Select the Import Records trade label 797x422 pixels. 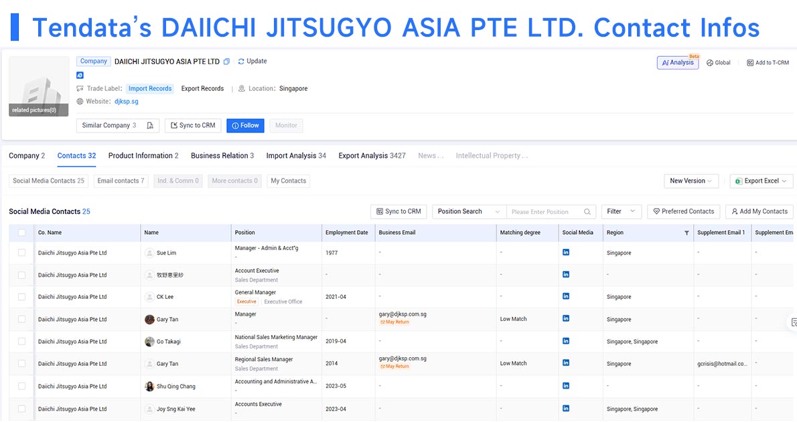point(150,88)
